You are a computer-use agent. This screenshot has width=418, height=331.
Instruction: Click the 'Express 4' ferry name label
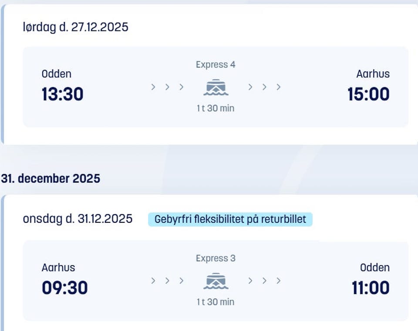(x=216, y=65)
